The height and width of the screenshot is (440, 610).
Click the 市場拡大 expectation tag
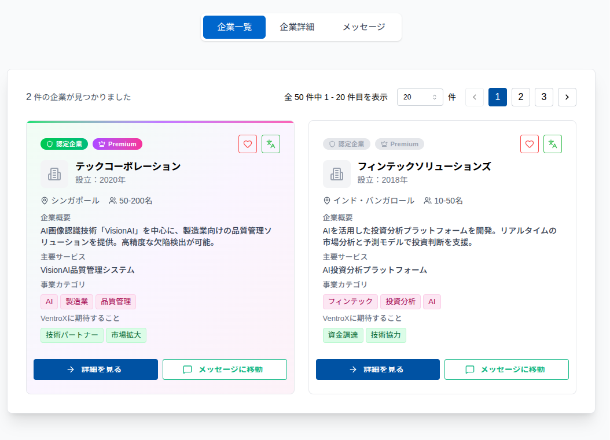(x=126, y=335)
